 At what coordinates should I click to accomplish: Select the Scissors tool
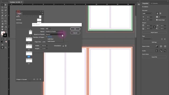(x=2, y=21)
